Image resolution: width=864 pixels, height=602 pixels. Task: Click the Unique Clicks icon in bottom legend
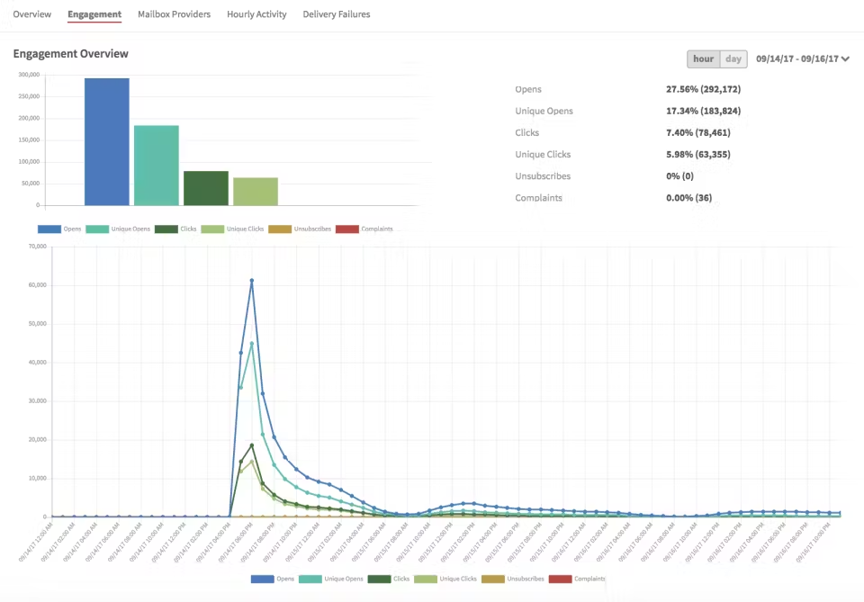tap(424, 578)
